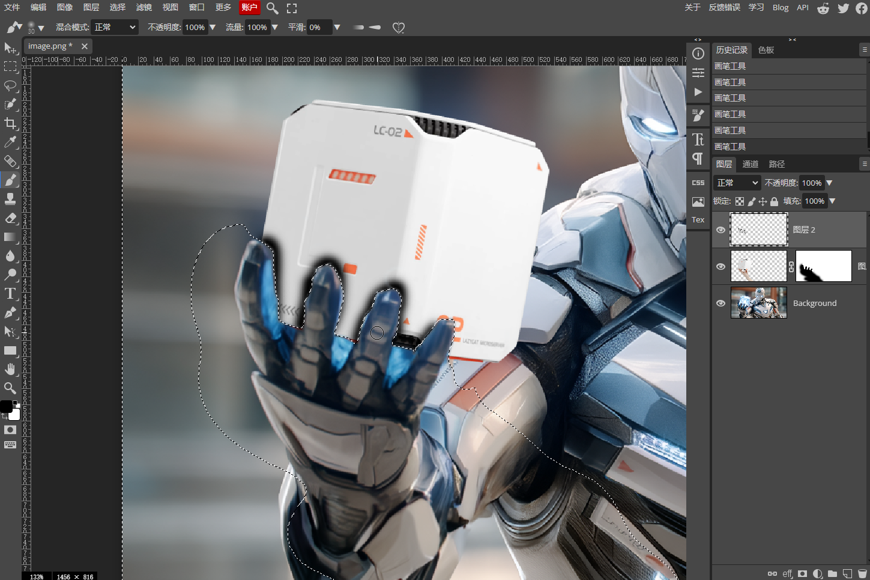The width and height of the screenshot is (870, 580).
Task: Expand the layer opacity 100% arrow
Action: point(829,183)
